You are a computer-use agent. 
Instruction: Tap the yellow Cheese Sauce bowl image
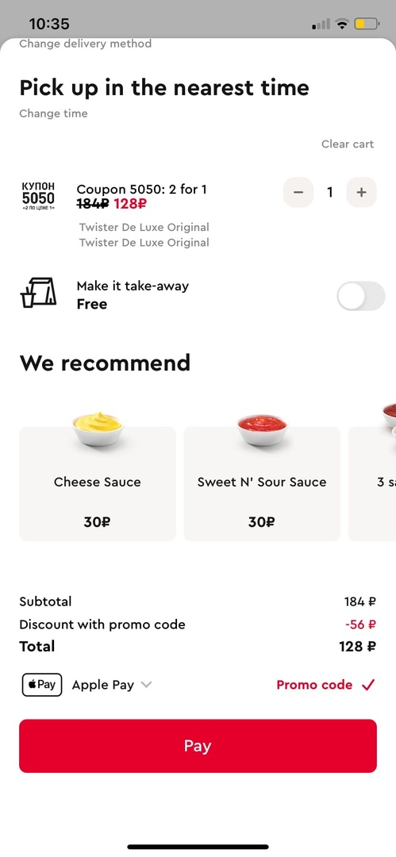coord(98,428)
